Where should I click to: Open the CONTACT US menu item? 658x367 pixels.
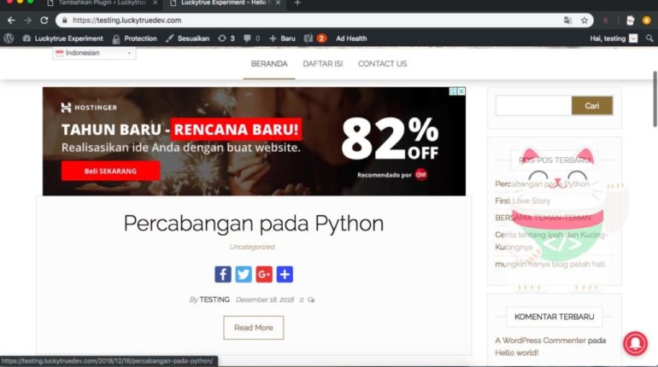(x=382, y=64)
